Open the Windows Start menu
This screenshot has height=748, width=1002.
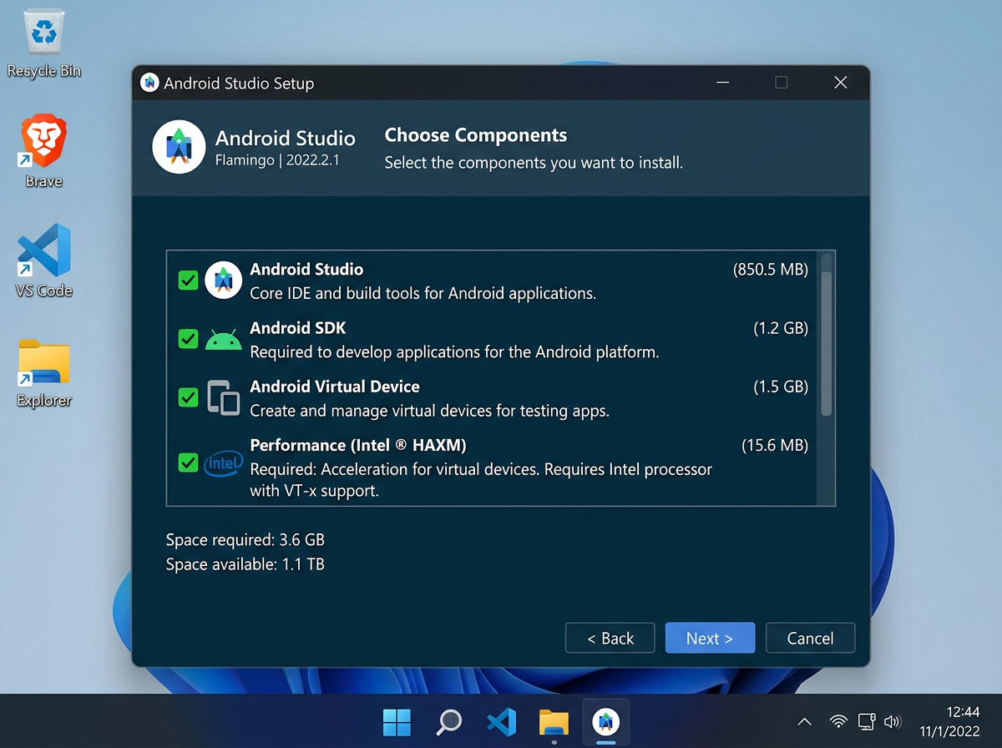click(x=397, y=722)
